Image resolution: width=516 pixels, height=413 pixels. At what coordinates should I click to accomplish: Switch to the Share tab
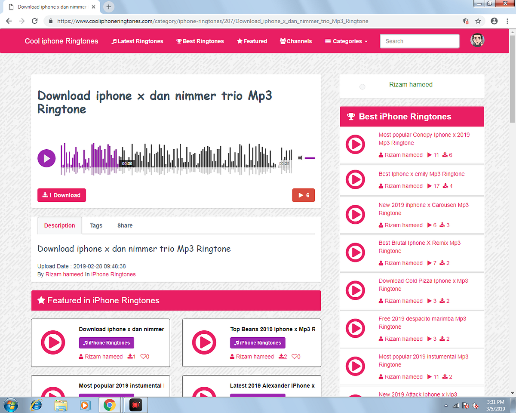(x=125, y=225)
